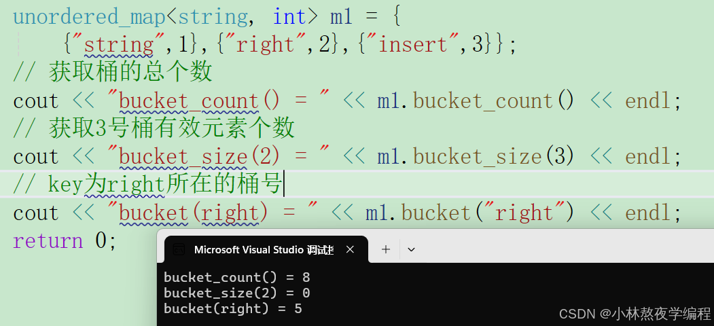The height and width of the screenshot is (326, 714).
Task: Click the return 0 statement
Action: tap(65, 241)
